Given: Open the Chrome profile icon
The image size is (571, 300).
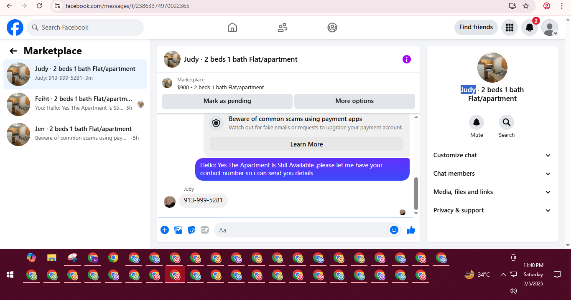Looking at the screenshot, I should click(547, 6).
